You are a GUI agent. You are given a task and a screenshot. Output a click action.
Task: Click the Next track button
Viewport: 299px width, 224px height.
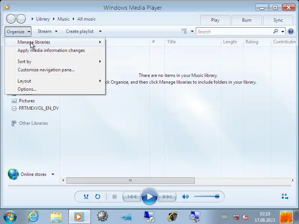(167, 196)
